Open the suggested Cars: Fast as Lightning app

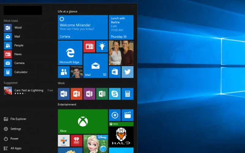tap(28, 91)
